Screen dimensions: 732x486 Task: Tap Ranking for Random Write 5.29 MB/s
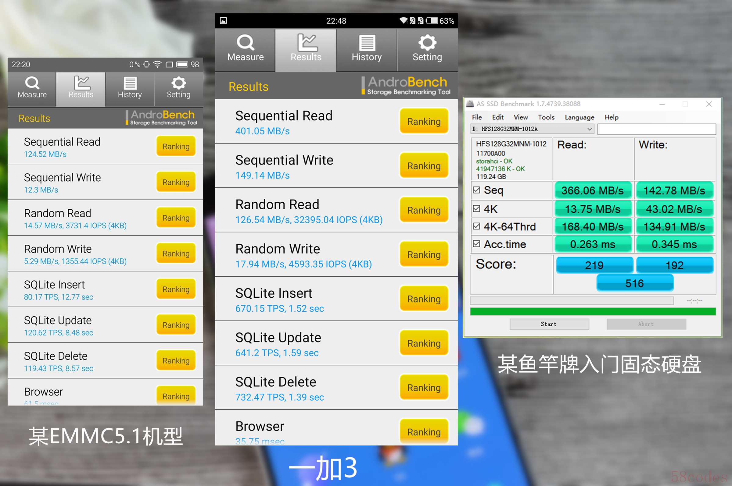[x=176, y=253]
